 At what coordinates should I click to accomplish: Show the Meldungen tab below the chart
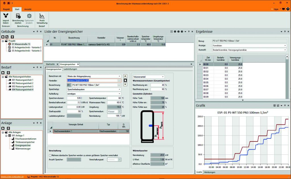tap(210, 172)
